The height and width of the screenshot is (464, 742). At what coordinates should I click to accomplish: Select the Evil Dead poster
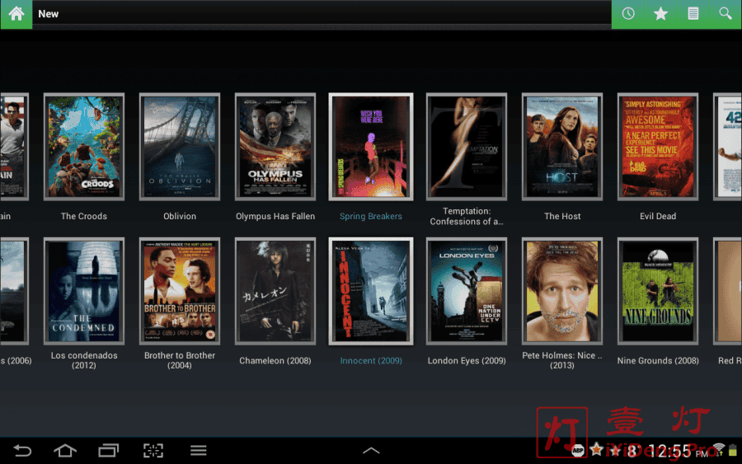[x=658, y=147]
